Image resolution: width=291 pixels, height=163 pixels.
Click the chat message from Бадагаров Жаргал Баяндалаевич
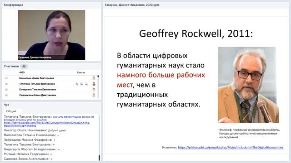pyautogui.click(x=32, y=149)
